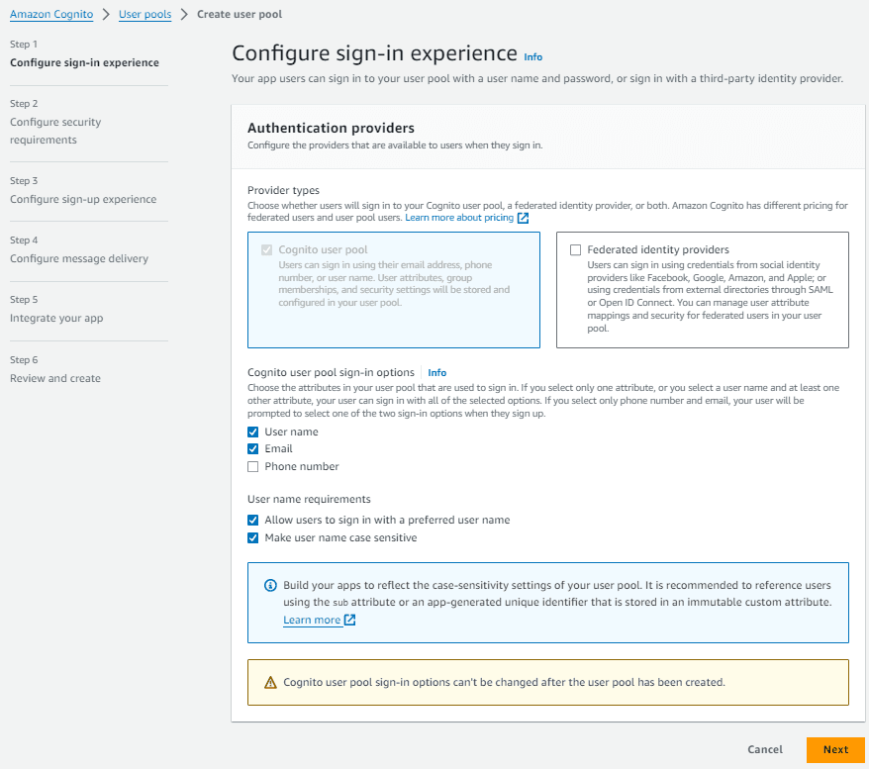Open Learn more about pricing link

459,218
